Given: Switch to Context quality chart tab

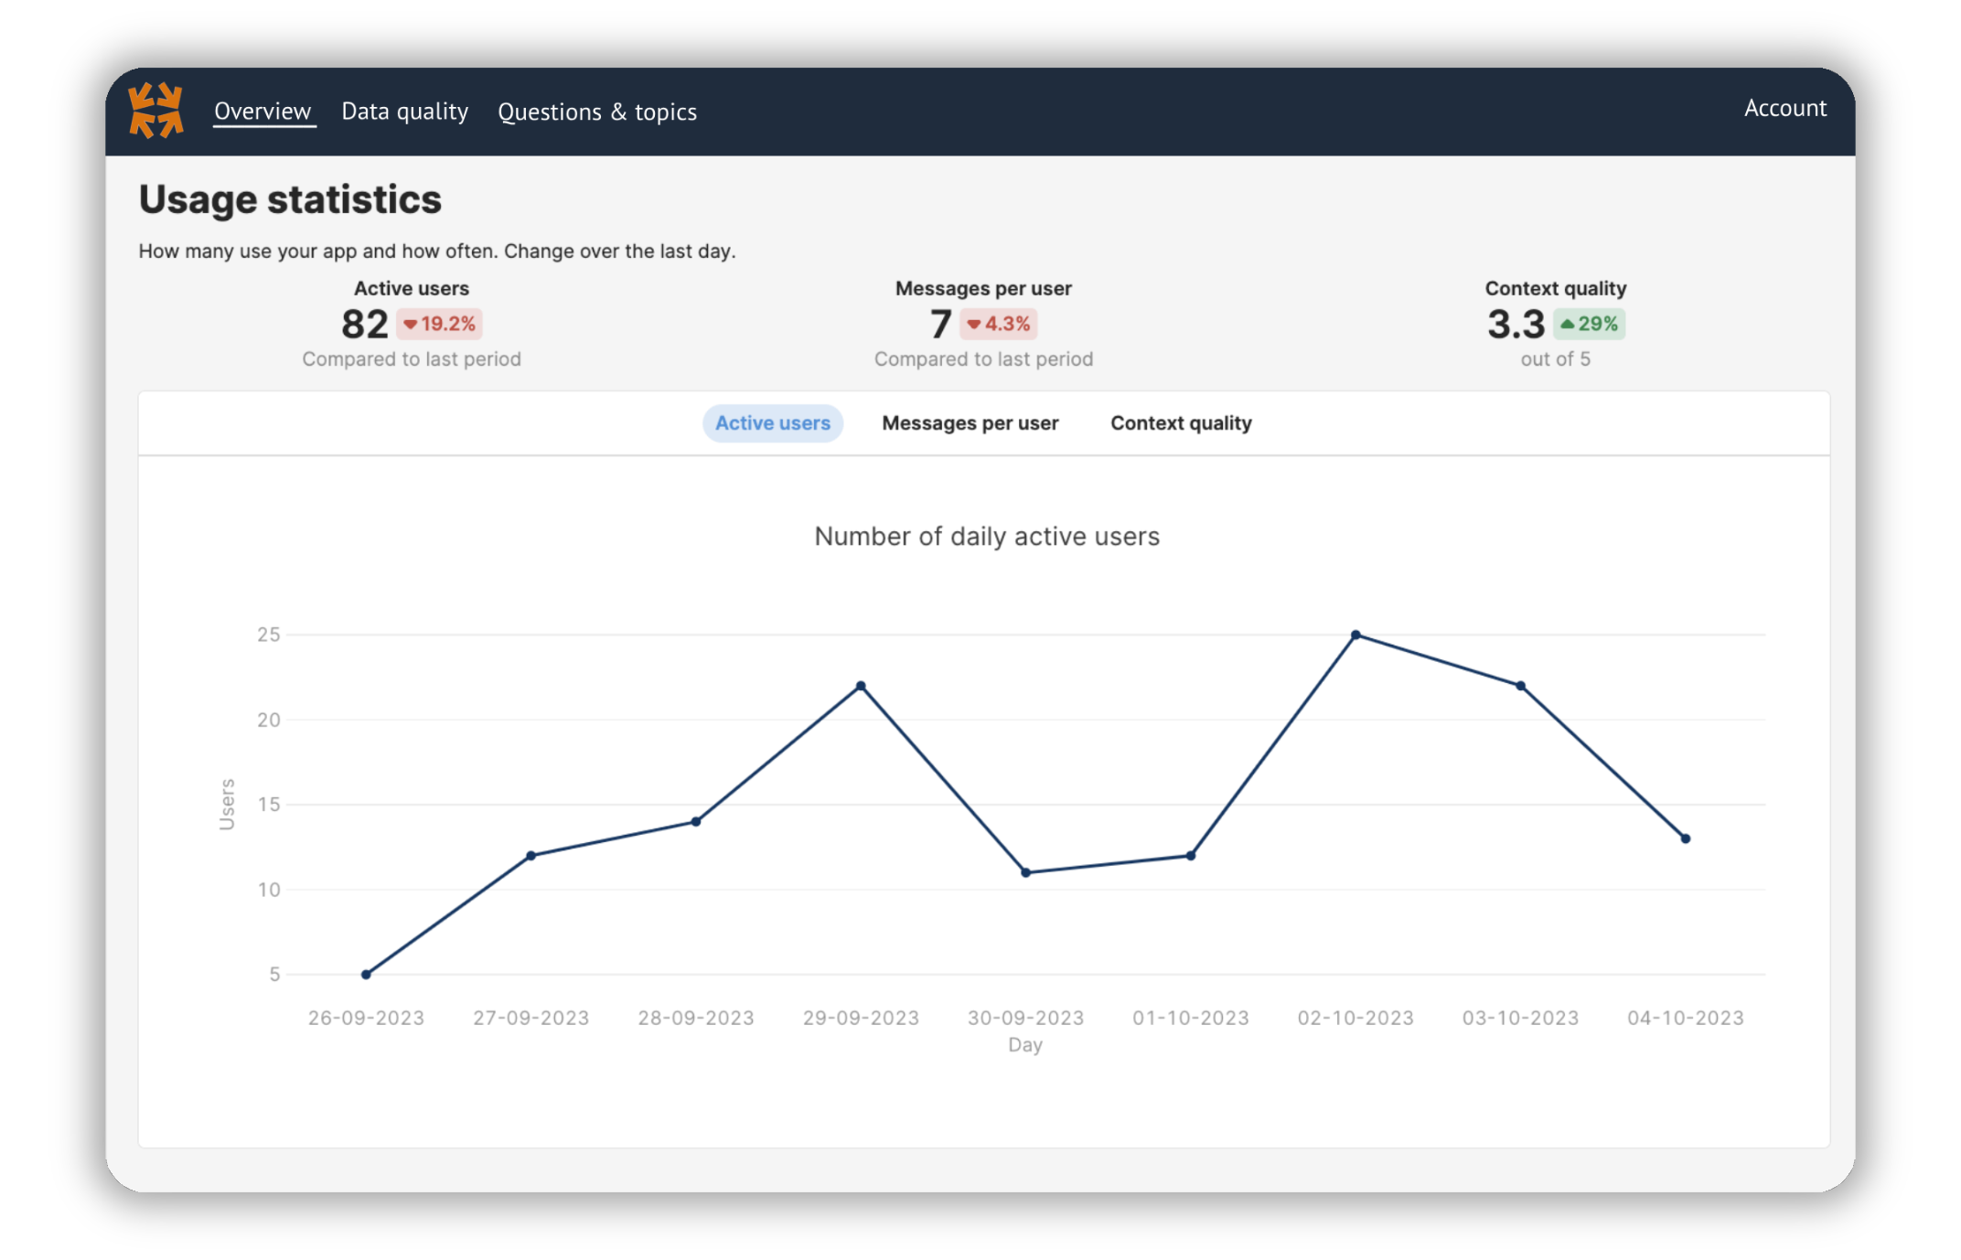Looking at the screenshot, I should coord(1180,423).
